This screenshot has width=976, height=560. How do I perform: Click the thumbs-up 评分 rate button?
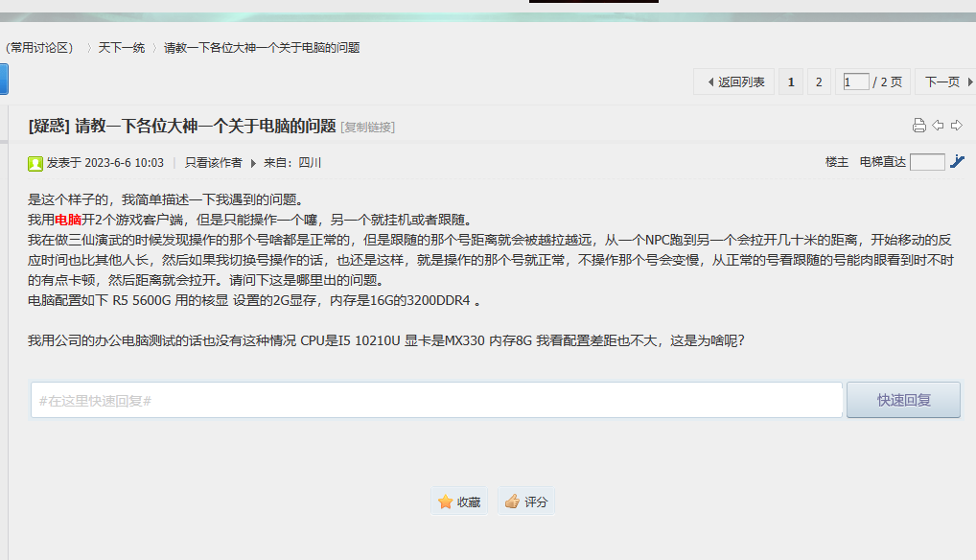[x=526, y=502]
